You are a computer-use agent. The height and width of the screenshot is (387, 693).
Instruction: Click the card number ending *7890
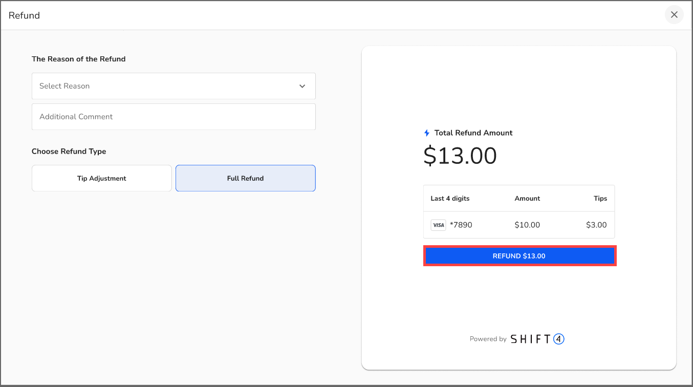pyautogui.click(x=461, y=225)
